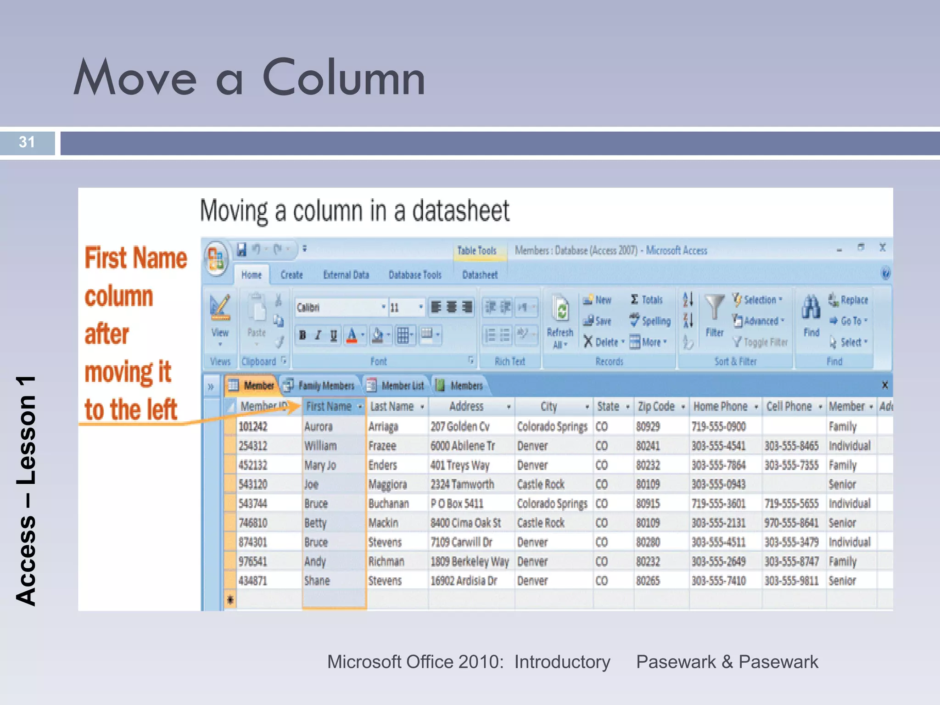Open the Family Members document tab
The image size is (940, 705).
pos(320,386)
